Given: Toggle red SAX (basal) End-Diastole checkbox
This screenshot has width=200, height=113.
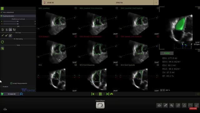Looking at the screenshot, I should point(117,36).
